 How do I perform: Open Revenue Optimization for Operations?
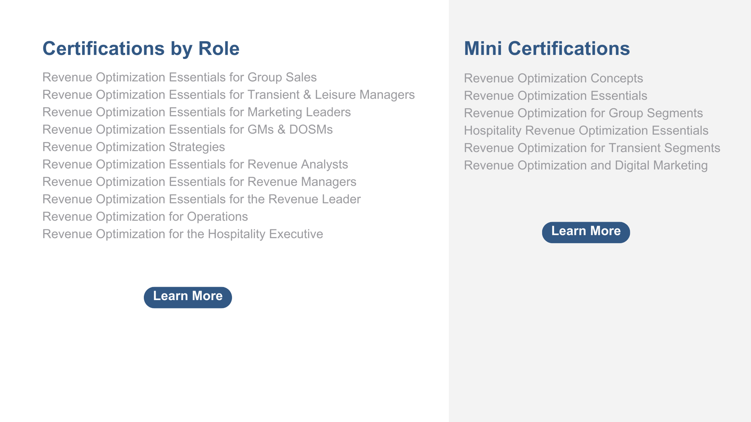pyautogui.click(x=145, y=216)
